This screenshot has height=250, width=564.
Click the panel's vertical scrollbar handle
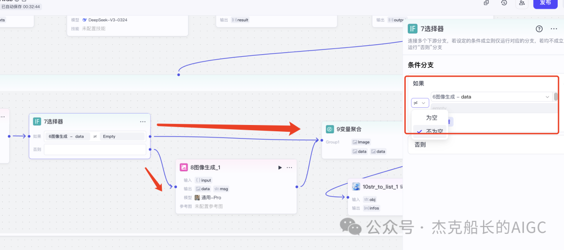pos(556,96)
